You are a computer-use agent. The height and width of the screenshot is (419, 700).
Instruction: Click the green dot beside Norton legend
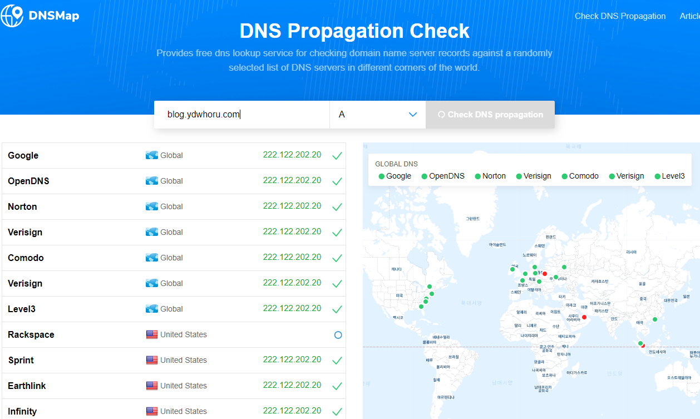tap(477, 176)
